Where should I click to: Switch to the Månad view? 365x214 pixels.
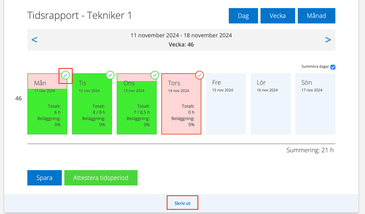pyautogui.click(x=317, y=16)
